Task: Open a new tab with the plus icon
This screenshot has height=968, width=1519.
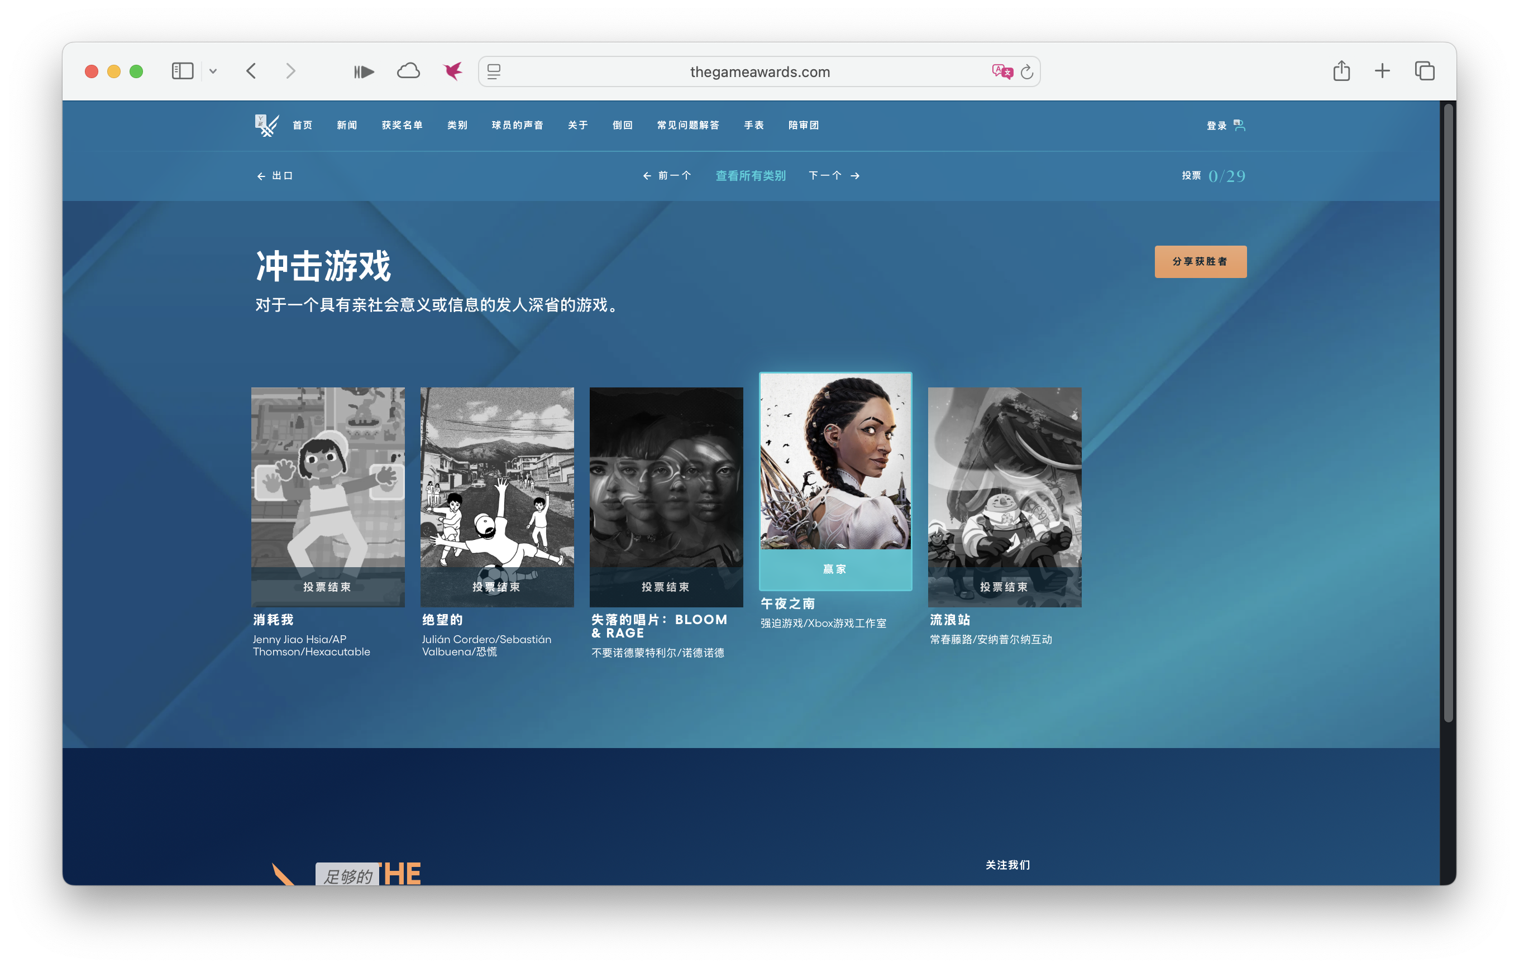Action: coord(1383,71)
